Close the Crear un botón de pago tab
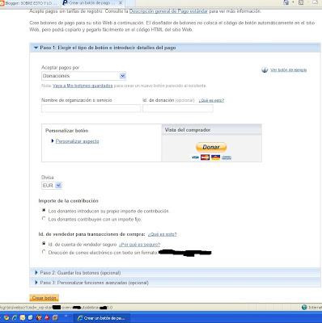Viewport: 322px width, 323px height. tap(121, 3)
